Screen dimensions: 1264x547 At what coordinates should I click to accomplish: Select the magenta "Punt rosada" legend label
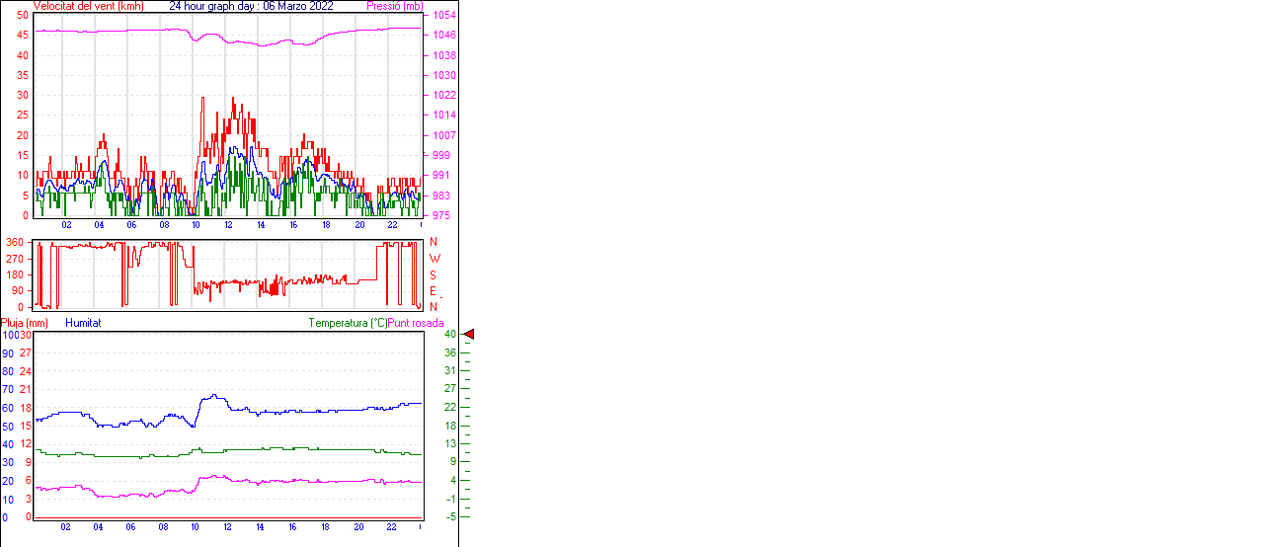point(416,323)
